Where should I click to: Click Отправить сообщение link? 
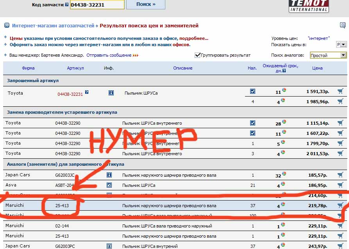pyautogui.click(x=109, y=55)
